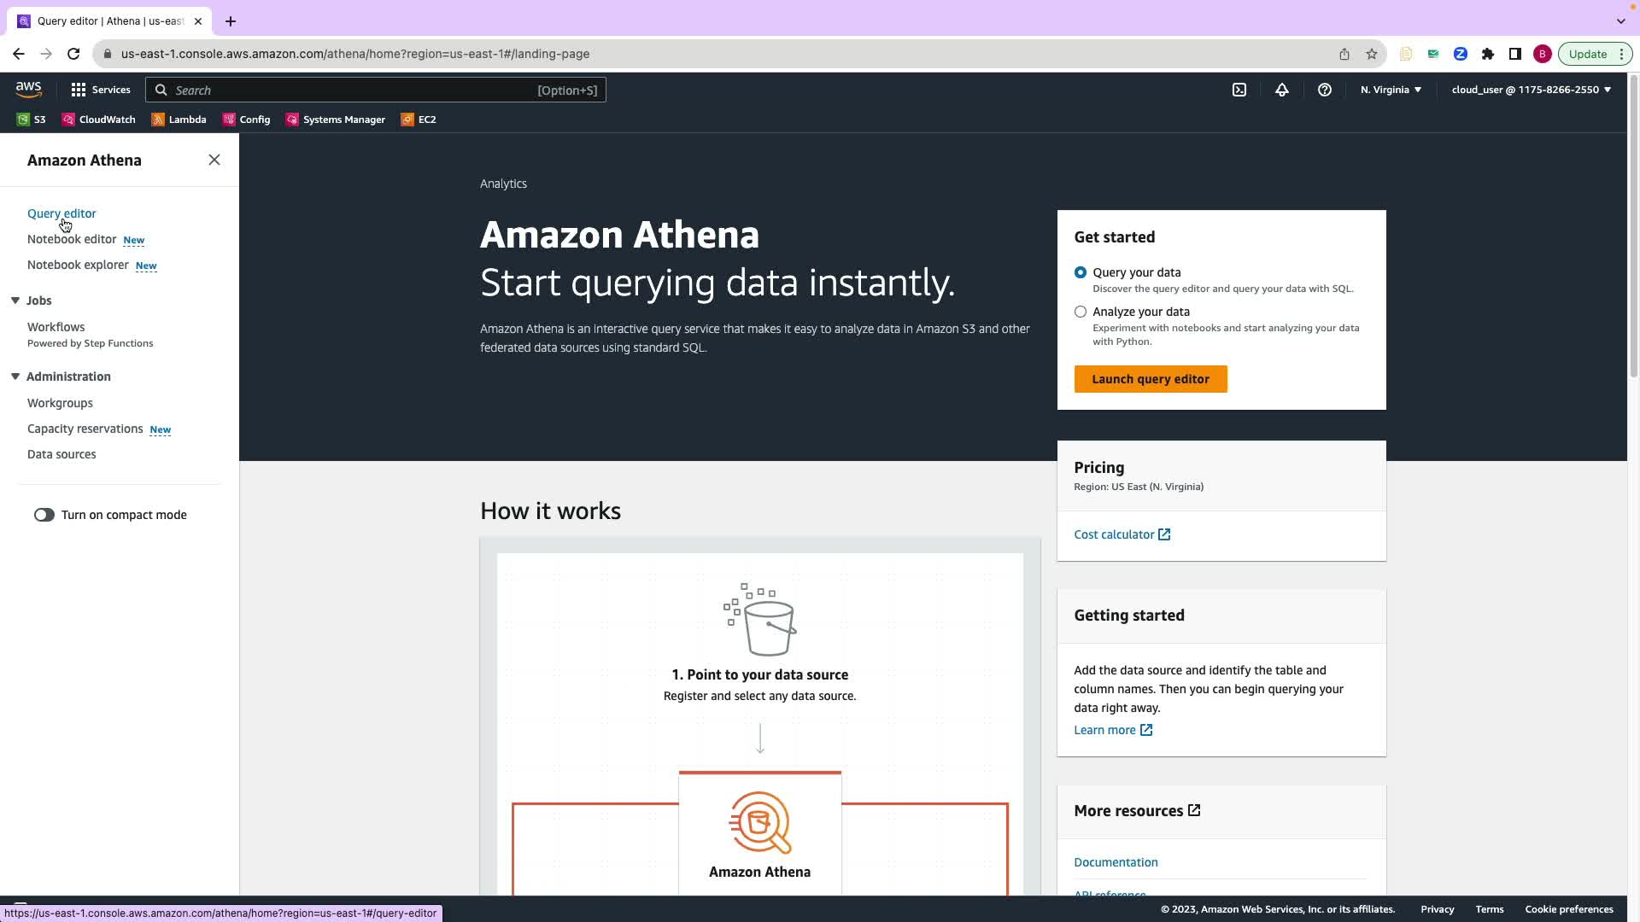1640x922 pixels.
Task: Collapse the Jobs section
Action: point(15,301)
